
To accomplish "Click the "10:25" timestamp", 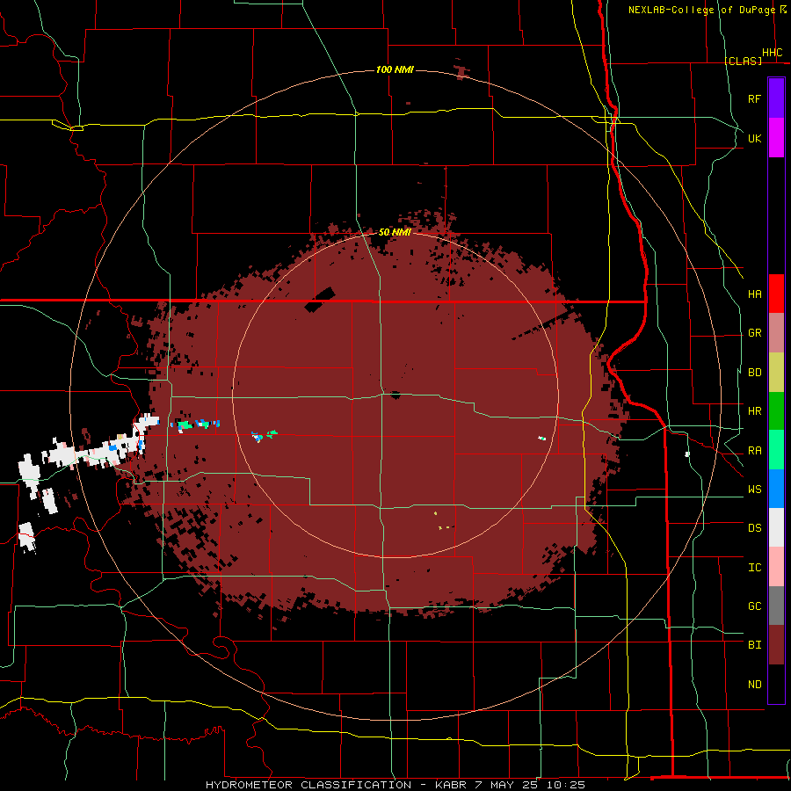I will click(x=565, y=785).
